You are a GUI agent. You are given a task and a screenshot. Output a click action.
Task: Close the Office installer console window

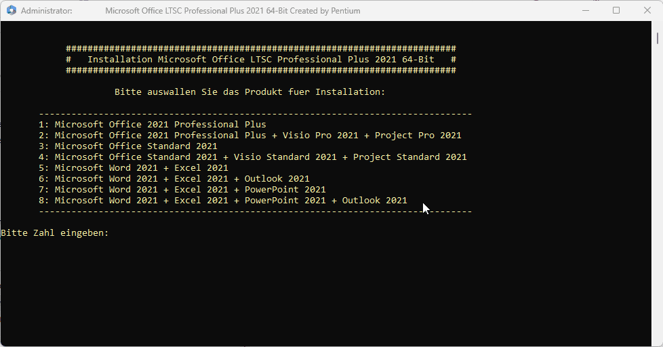pos(647,11)
